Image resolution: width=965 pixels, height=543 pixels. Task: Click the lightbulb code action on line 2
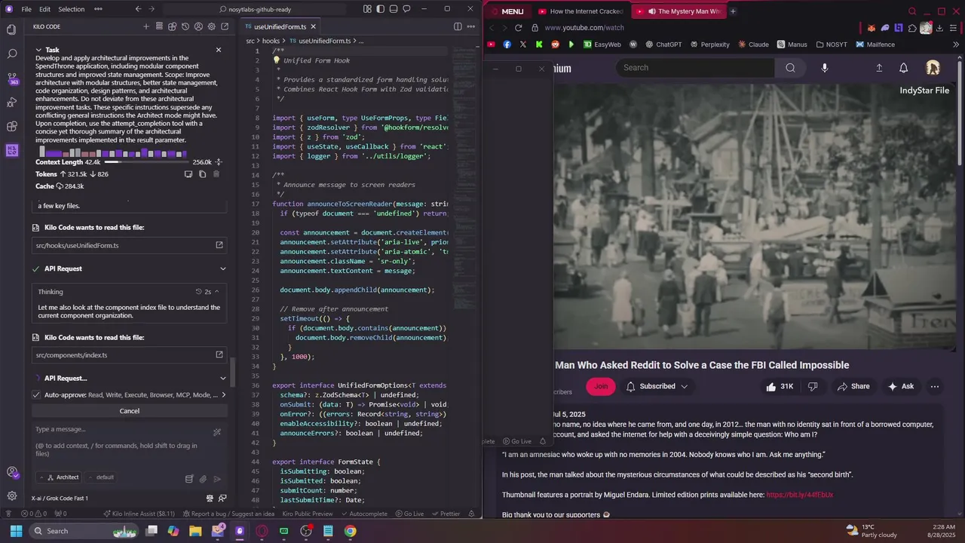277,60
